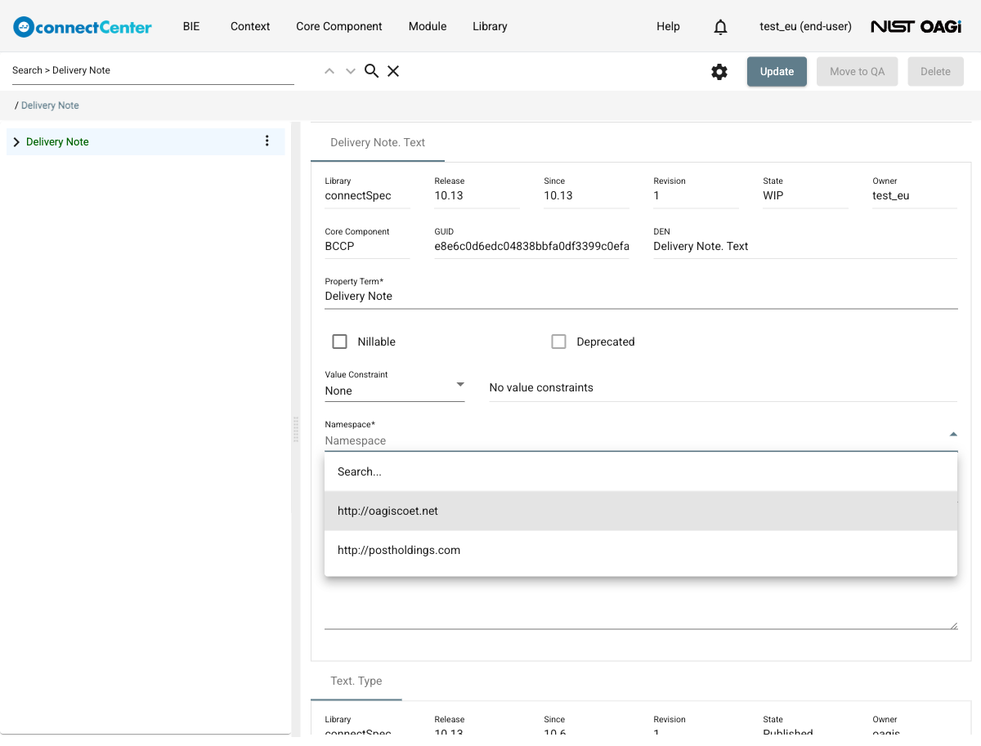
Task: Open the Context menu
Action: (x=250, y=26)
